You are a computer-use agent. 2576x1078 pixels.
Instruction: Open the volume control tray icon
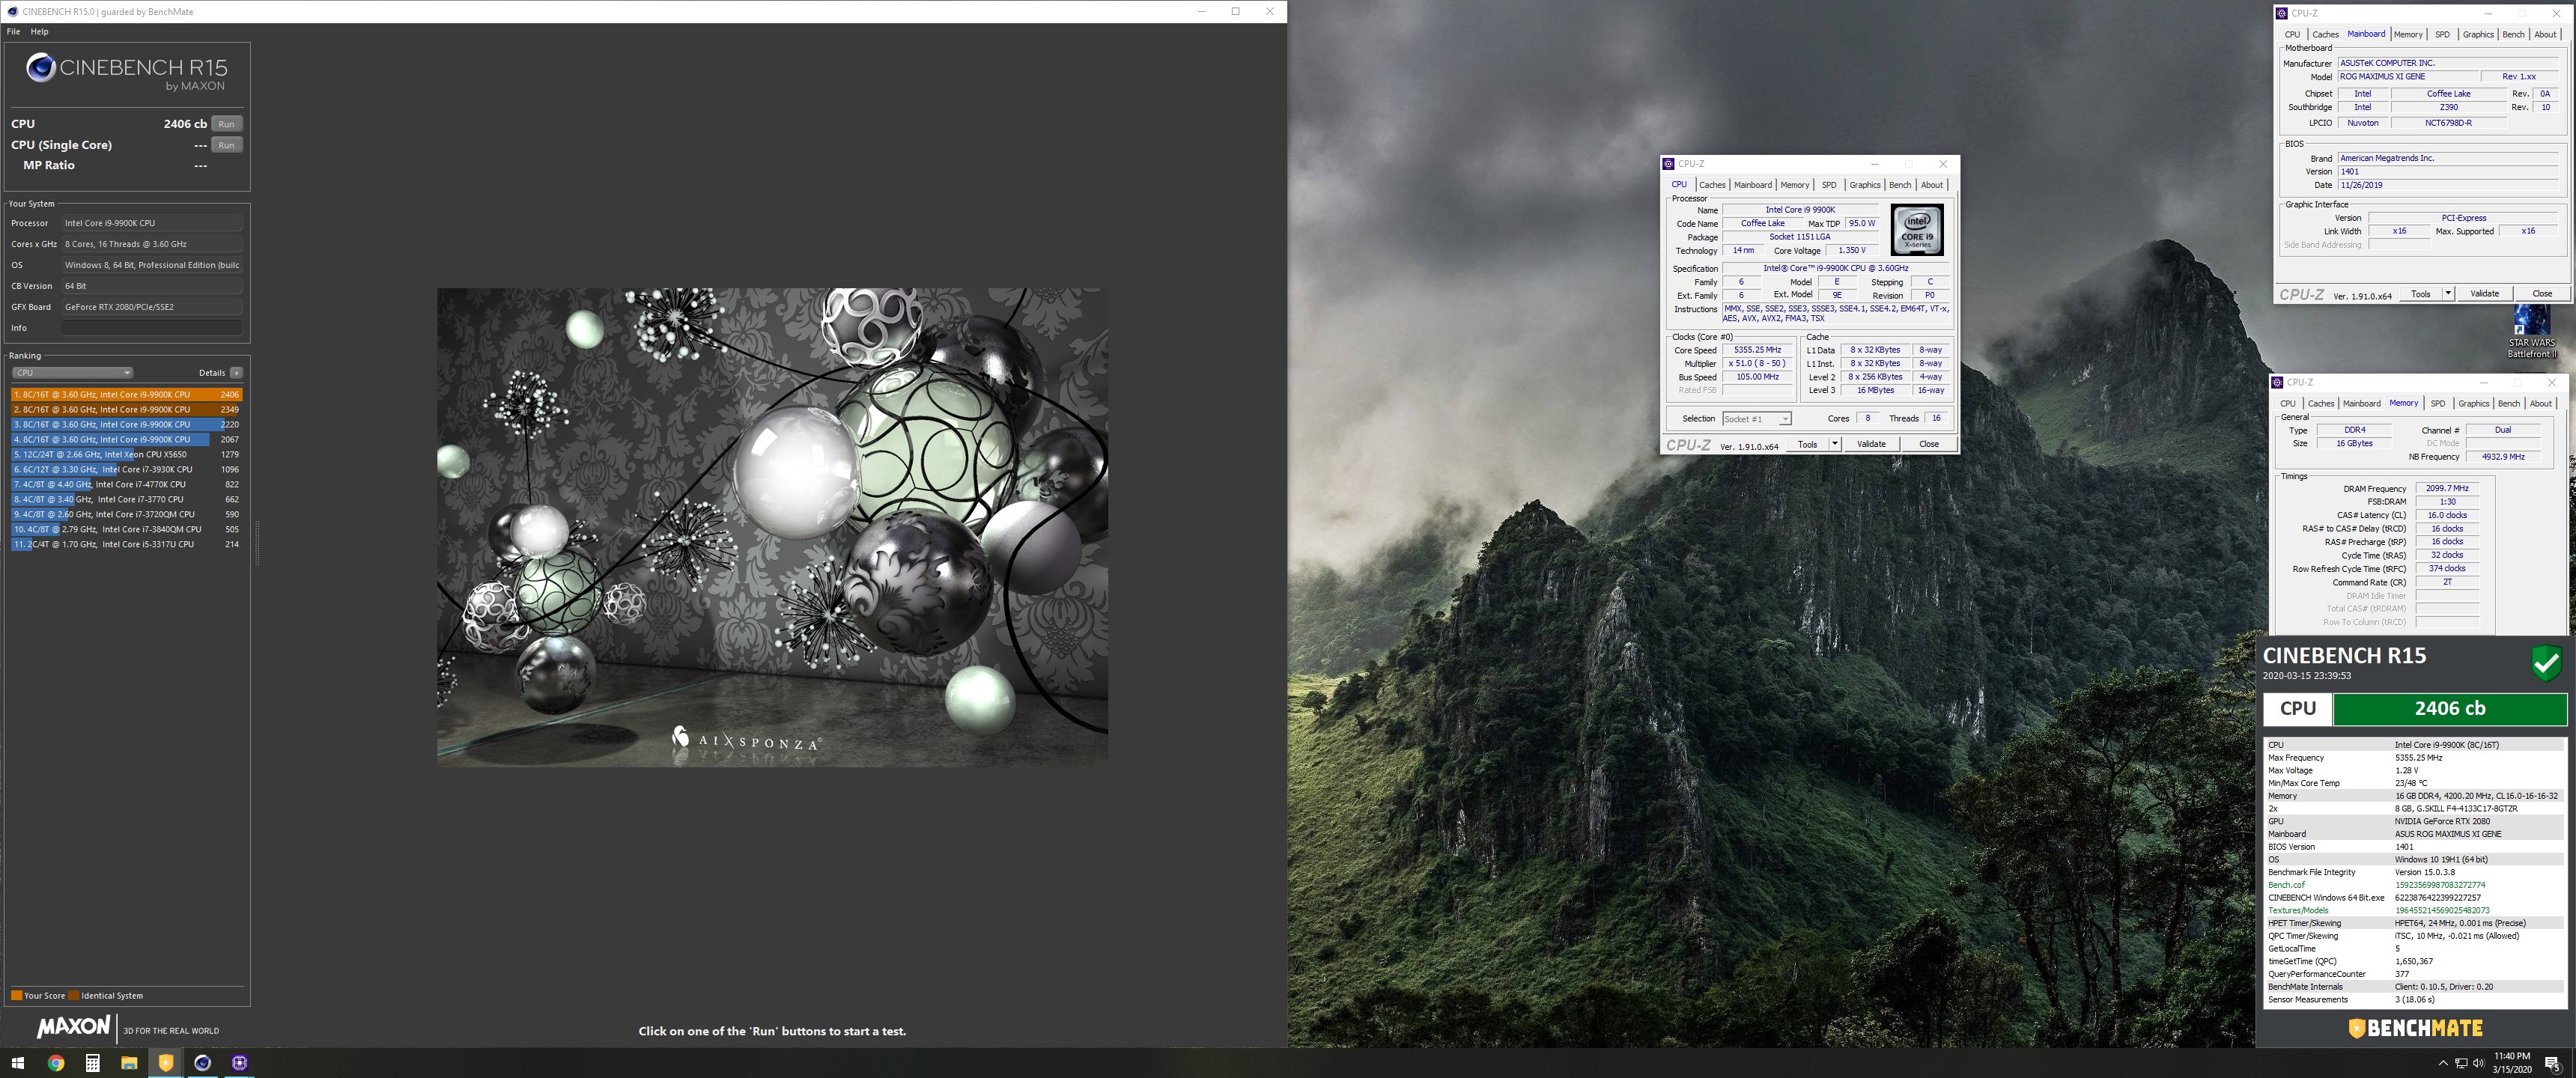(x=2479, y=1063)
